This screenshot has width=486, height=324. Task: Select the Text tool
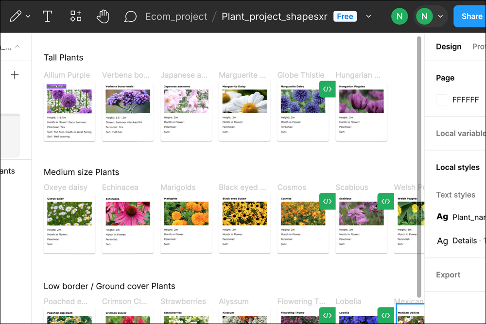(x=48, y=17)
